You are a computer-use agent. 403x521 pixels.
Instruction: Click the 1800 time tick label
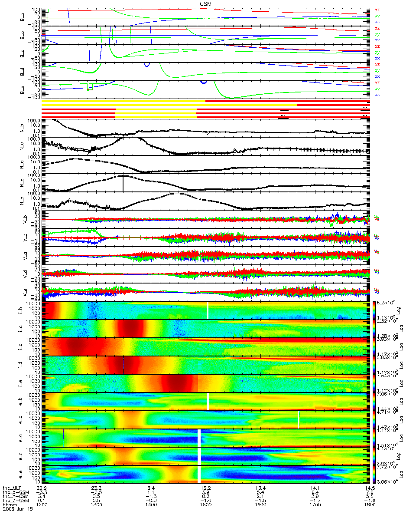[369, 505]
